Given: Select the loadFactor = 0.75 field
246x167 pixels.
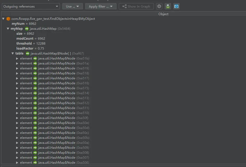Looking at the screenshot, I should 30,48.
